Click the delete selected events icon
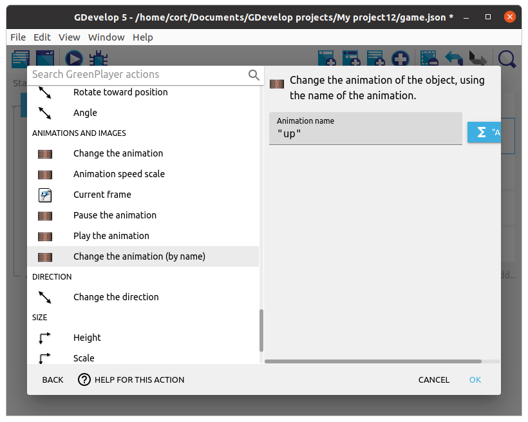 [x=429, y=58]
